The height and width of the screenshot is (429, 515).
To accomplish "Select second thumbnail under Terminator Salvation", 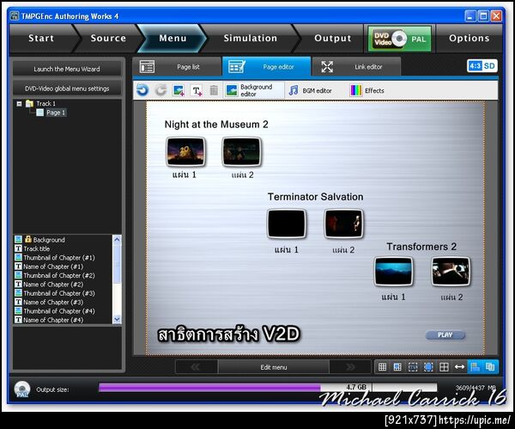I will coord(344,224).
